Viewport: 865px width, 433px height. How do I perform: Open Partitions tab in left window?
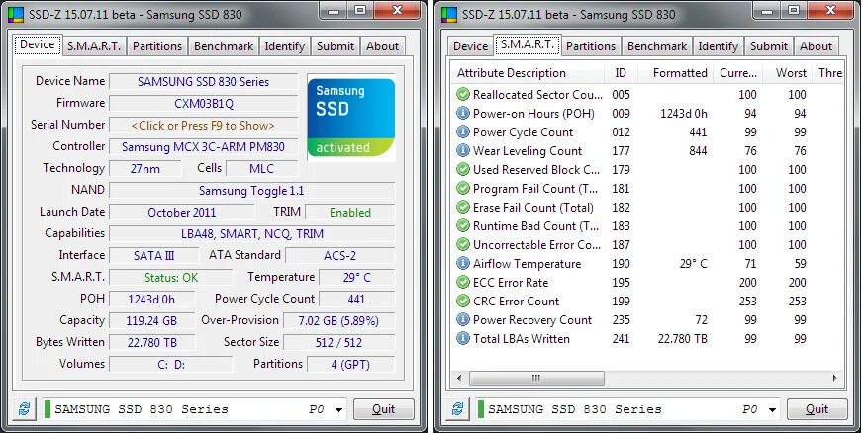click(x=157, y=46)
